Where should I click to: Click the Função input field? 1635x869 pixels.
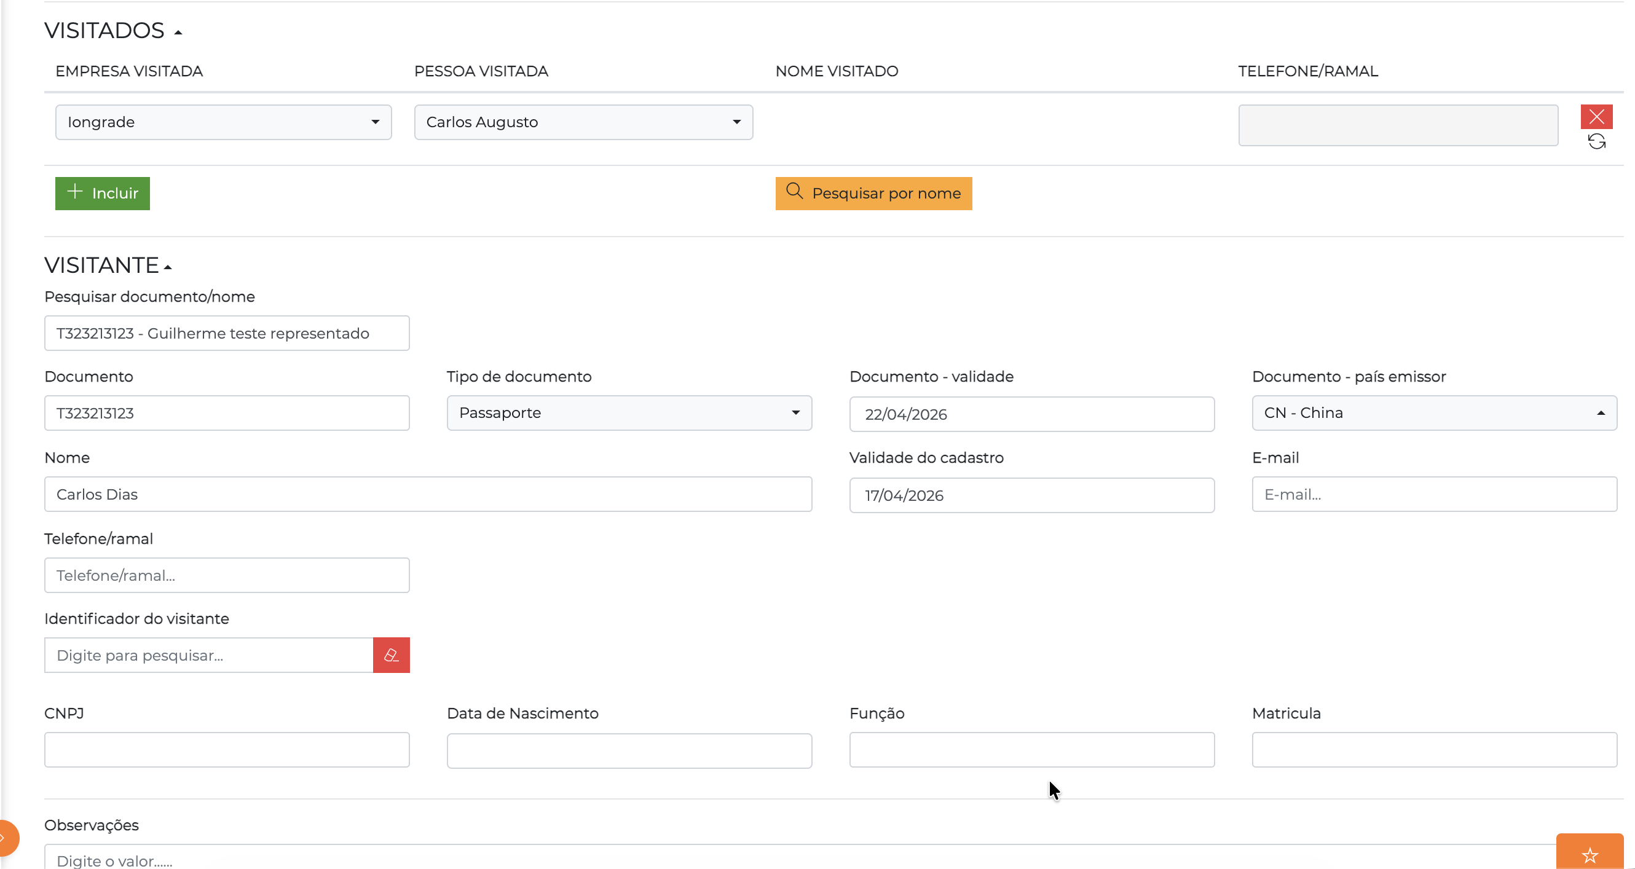1031,750
